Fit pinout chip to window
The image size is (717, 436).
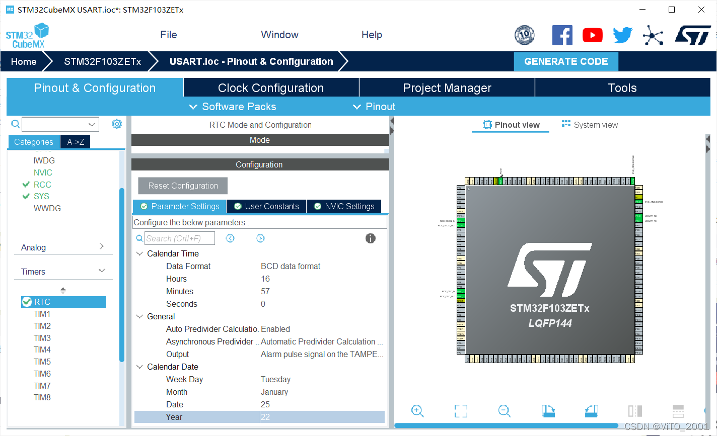(x=461, y=411)
